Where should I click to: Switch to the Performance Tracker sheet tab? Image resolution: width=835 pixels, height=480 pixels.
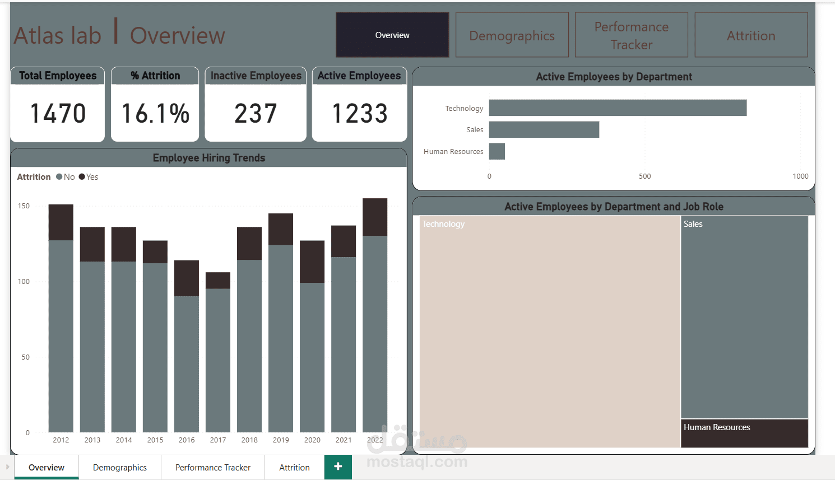click(x=213, y=467)
